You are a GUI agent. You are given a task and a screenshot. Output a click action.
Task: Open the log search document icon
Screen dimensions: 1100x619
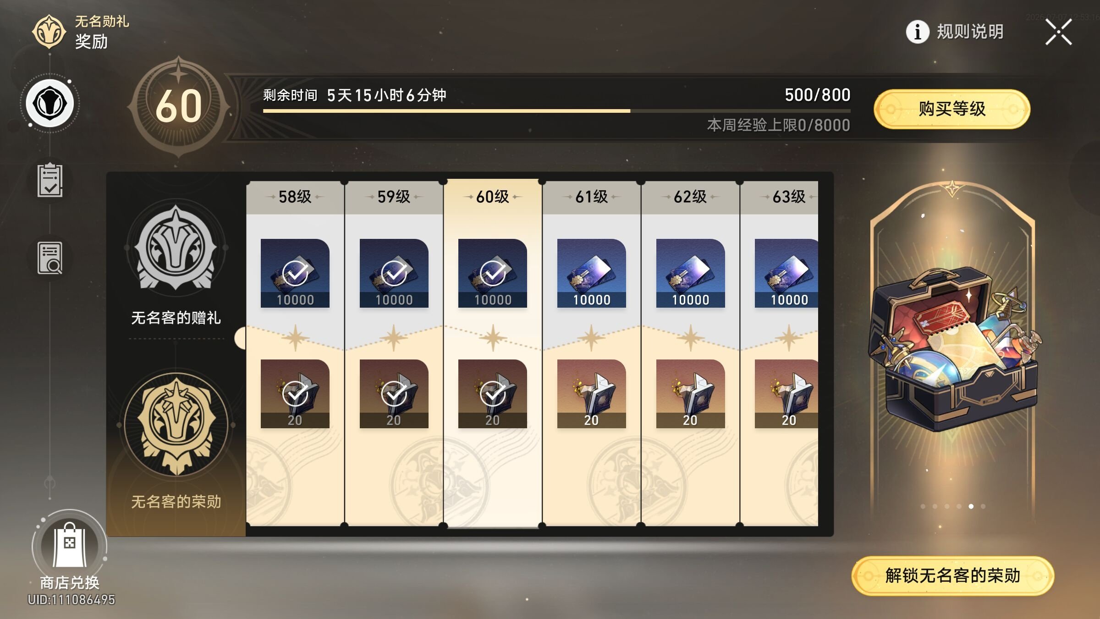(x=50, y=258)
